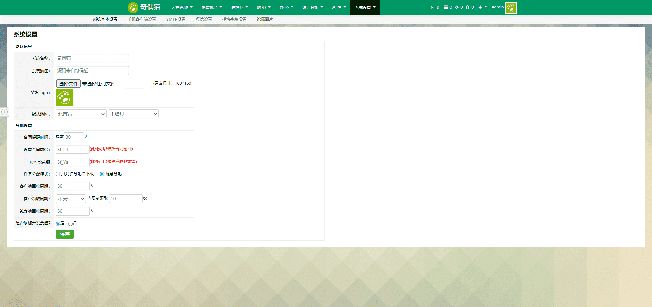This screenshot has width=652, height=307.
Task: Open the 北京市 province dropdown
Action: [x=81, y=114]
